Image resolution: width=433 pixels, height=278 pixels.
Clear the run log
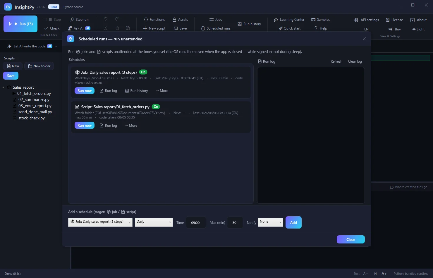tap(355, 61)
